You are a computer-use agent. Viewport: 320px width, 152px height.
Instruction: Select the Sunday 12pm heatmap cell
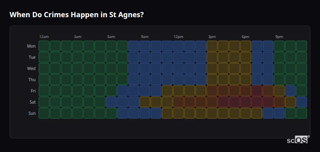pyautogui.click(x=178, y=113)
